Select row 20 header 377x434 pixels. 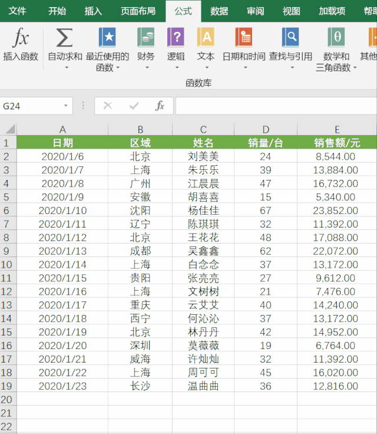pos(8,399)
